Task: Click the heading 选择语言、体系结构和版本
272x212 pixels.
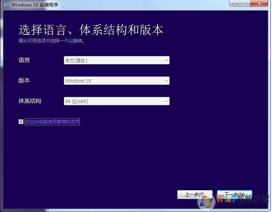Action: (x=91, y=30)
